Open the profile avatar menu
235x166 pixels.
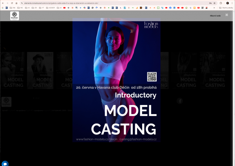tap(228, 3)
